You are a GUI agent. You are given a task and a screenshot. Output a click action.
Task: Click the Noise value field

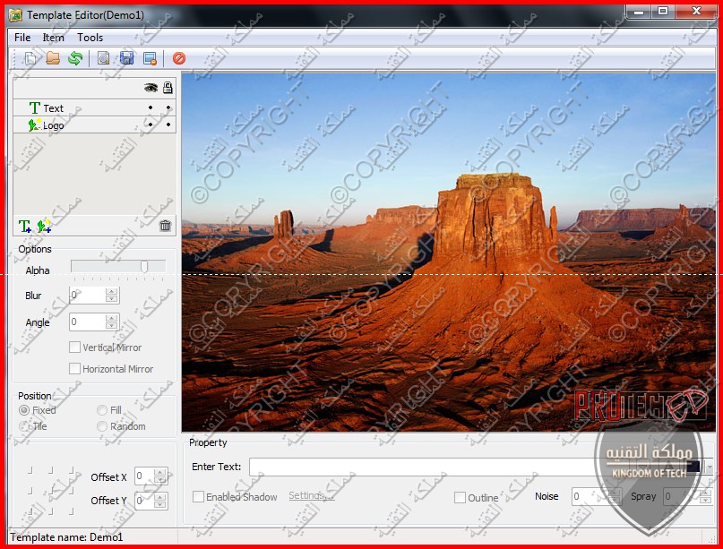(x=590, y=496)
